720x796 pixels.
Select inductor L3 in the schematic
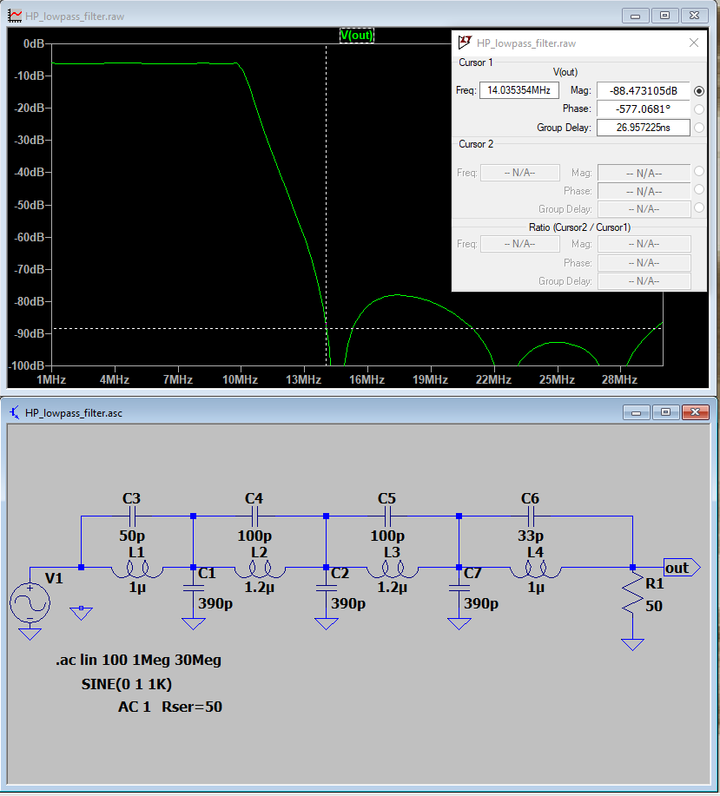tap(393, 569)
